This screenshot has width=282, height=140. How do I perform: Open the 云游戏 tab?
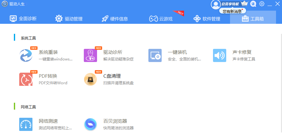(x=161, y=18)
